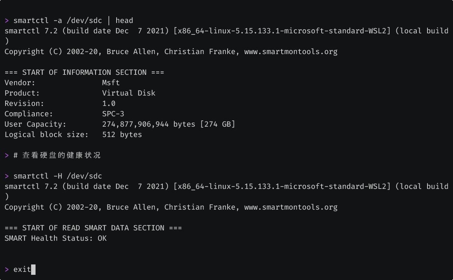Click the prompt arrow before the Chinese comment

[x=7, y=156]
